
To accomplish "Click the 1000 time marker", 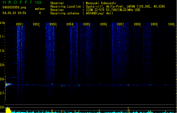I will point(171,24).
